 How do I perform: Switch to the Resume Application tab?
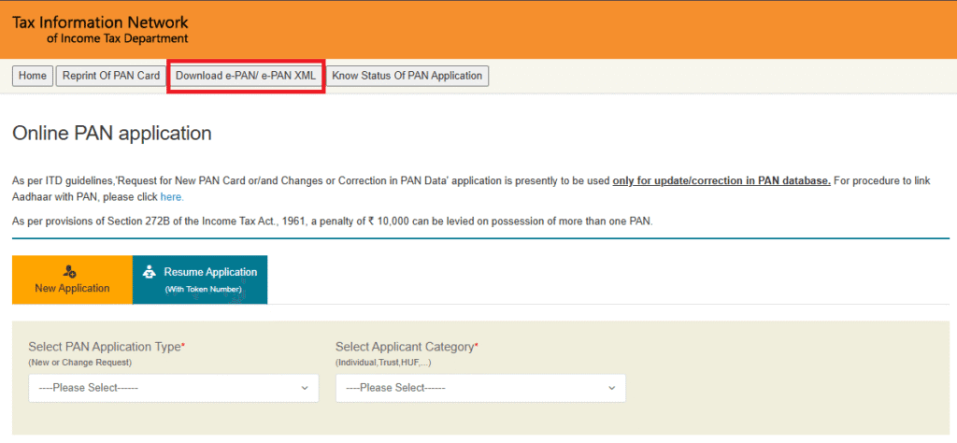(200, 279)
